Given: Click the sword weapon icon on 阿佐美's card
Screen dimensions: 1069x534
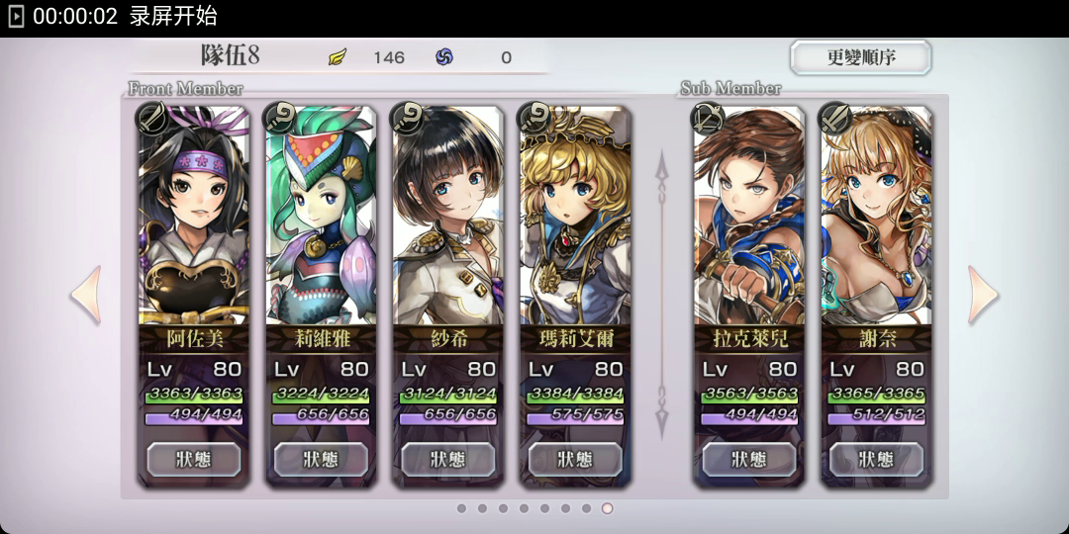Looking at the screenshot, I should pyautogui.click(x=151, y=116).
